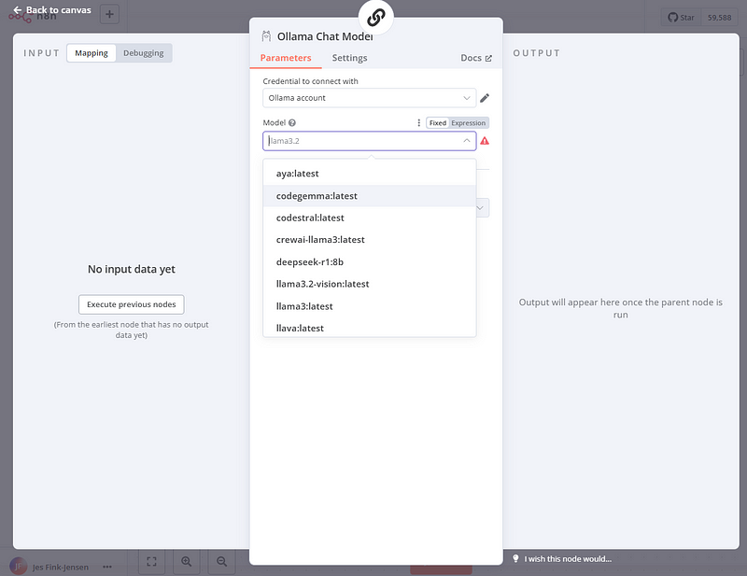Collapse the Model dropdown using its chevron
The height and width of the screenshot is (576, 747).
point(466,141)
